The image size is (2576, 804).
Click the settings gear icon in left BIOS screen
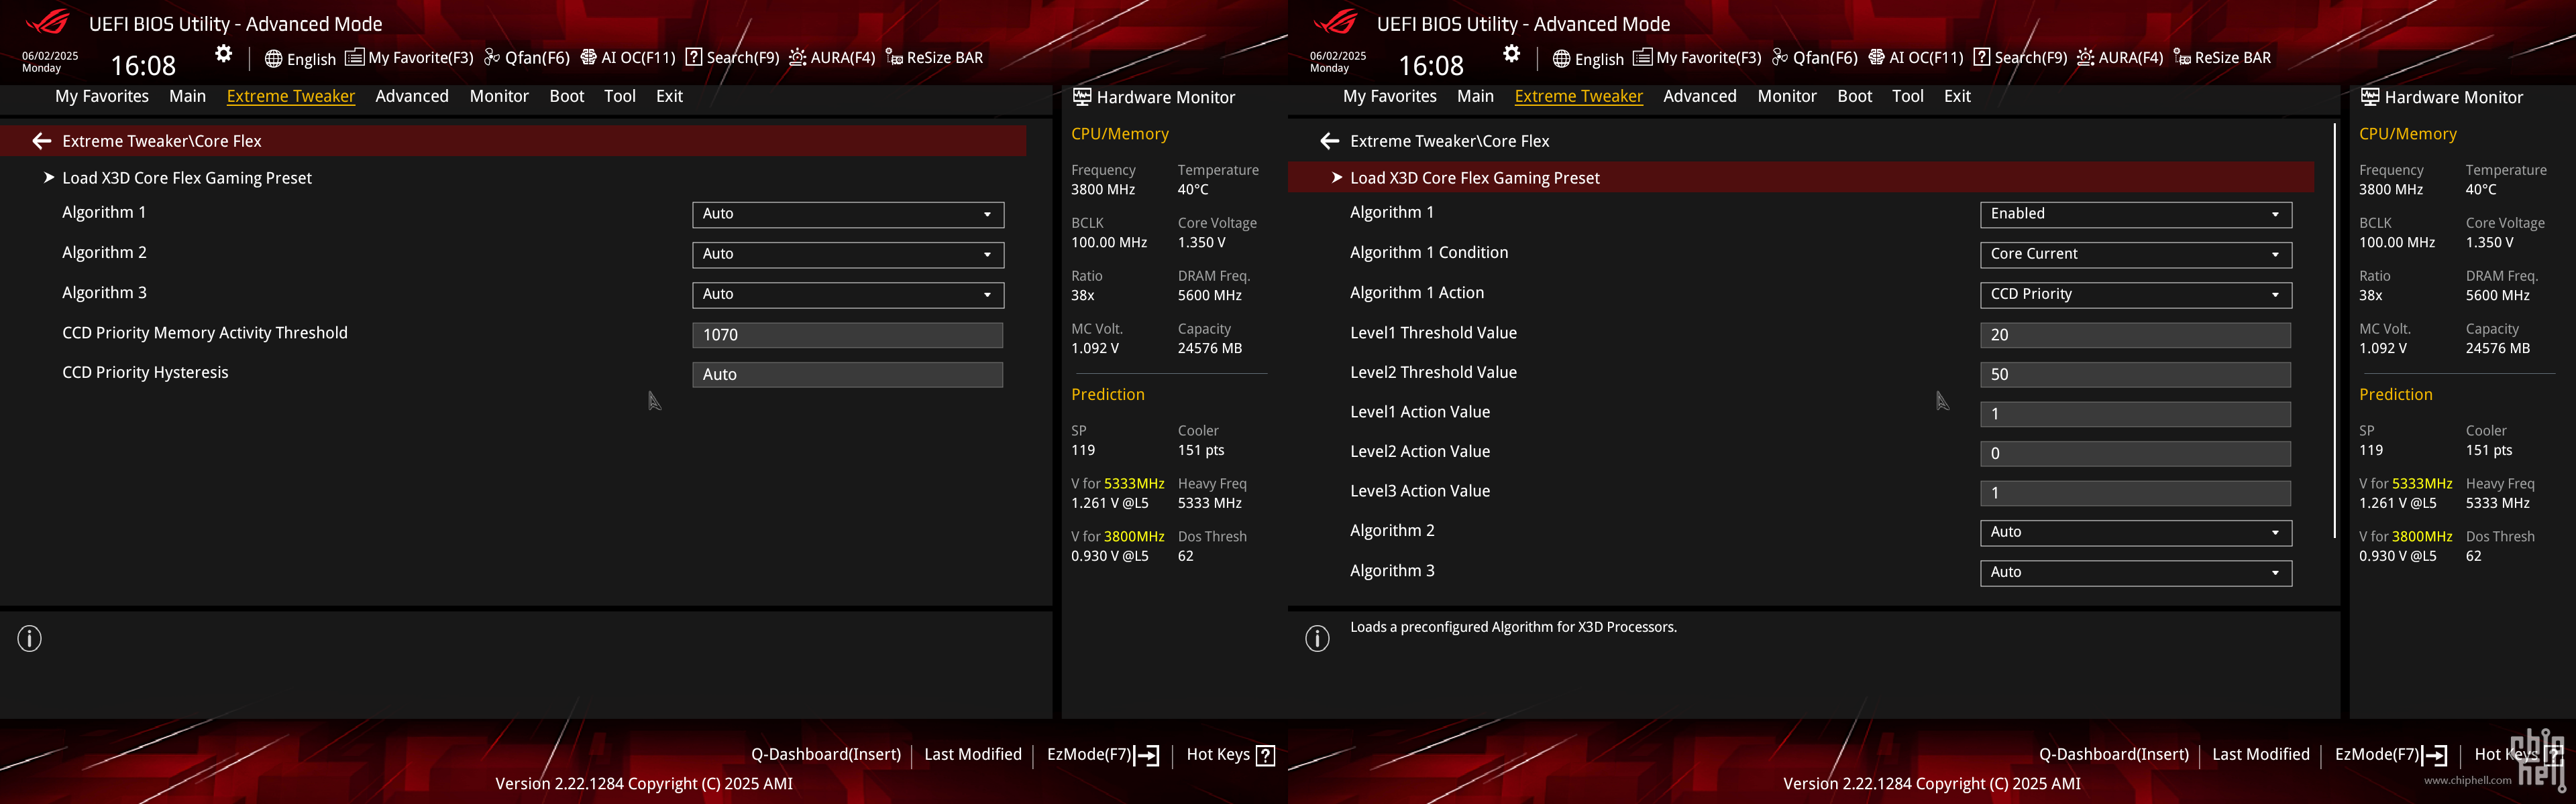224,54
